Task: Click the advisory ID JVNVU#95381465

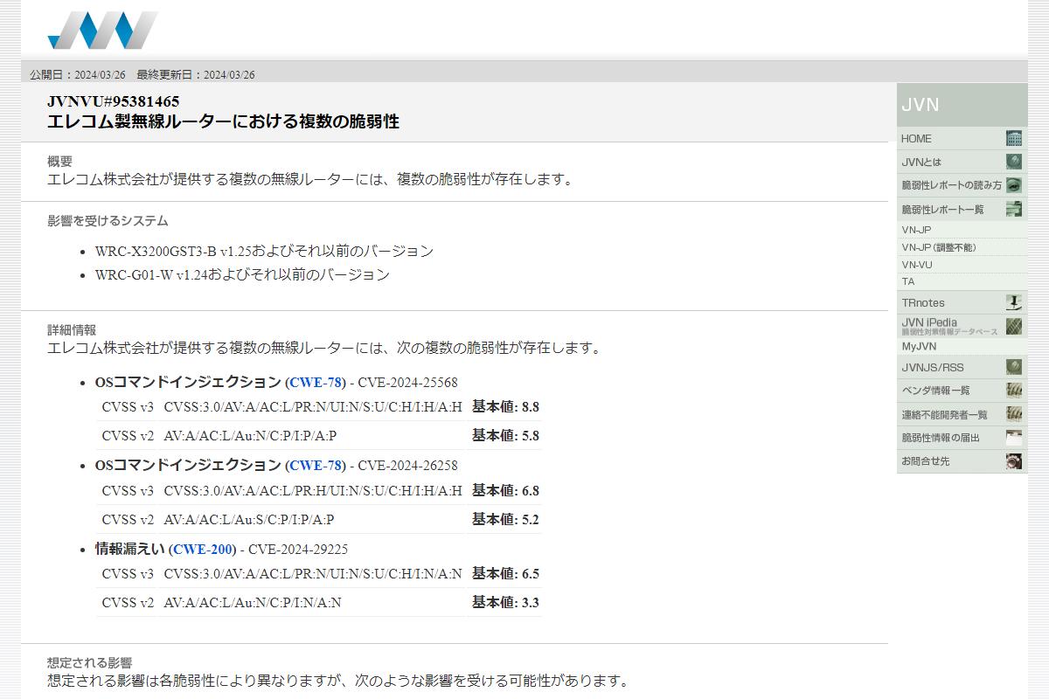Action: point(114,102)
